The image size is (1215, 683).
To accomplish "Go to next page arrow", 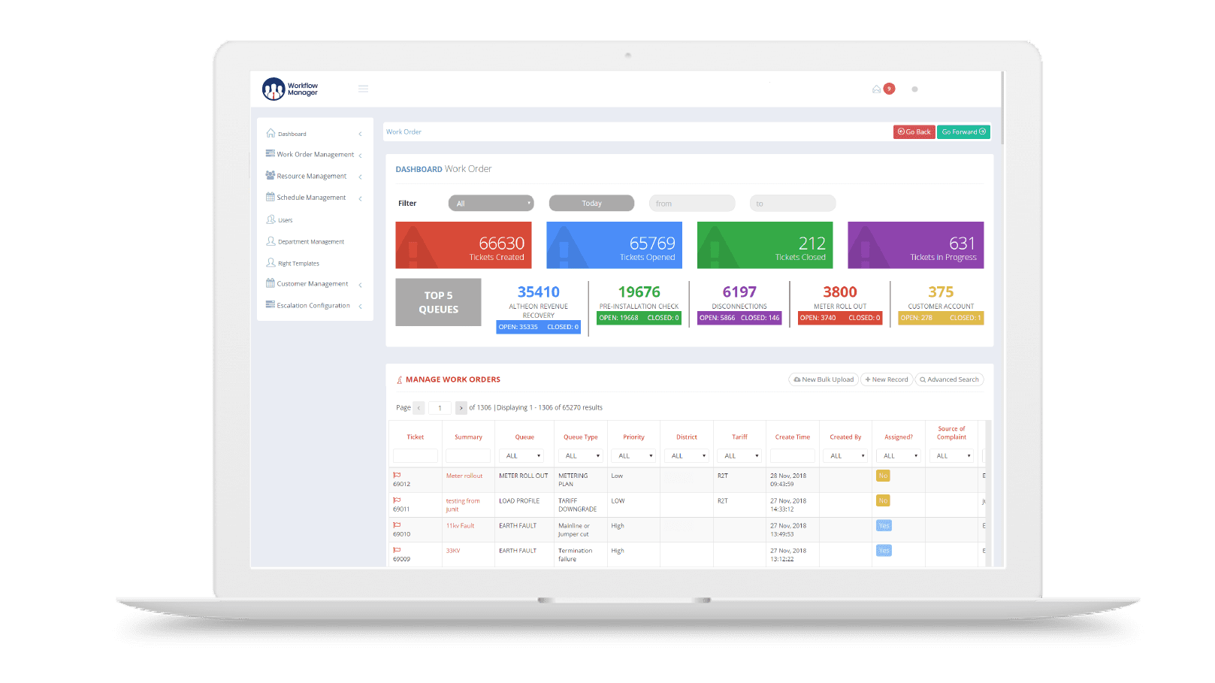I will click(461, 408).
